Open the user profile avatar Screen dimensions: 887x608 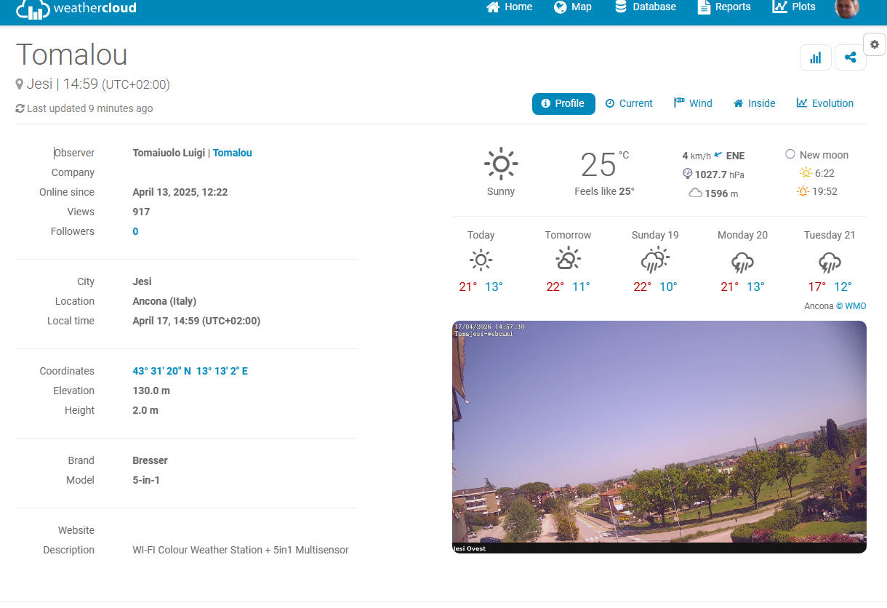pyautogui.click(x=847, y=8)
